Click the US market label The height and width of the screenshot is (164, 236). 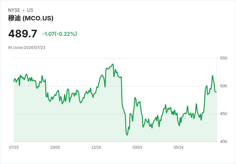pyautogui.click(x=30, y=10)
